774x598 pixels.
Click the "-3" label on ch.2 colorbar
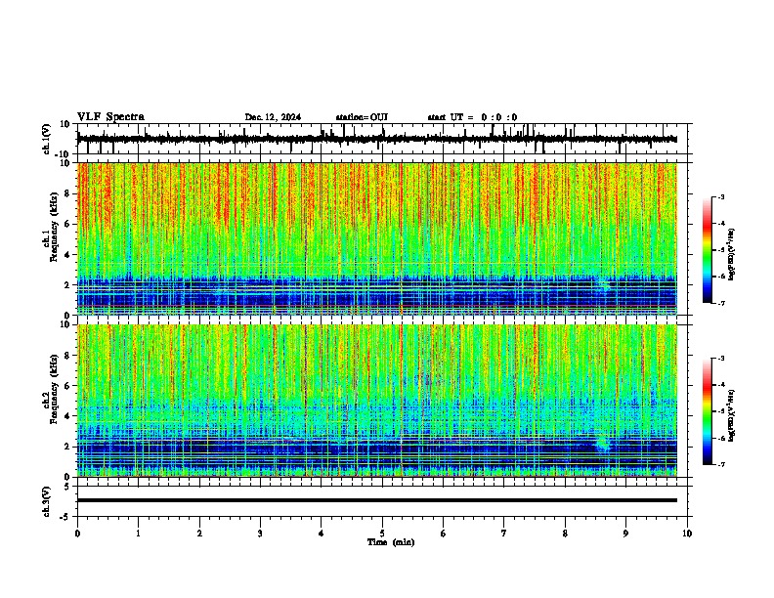720,359
